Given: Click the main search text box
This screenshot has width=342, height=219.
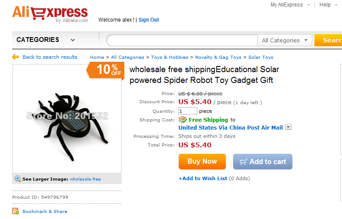Looking at the screenshot, I should tap(182, 40).
